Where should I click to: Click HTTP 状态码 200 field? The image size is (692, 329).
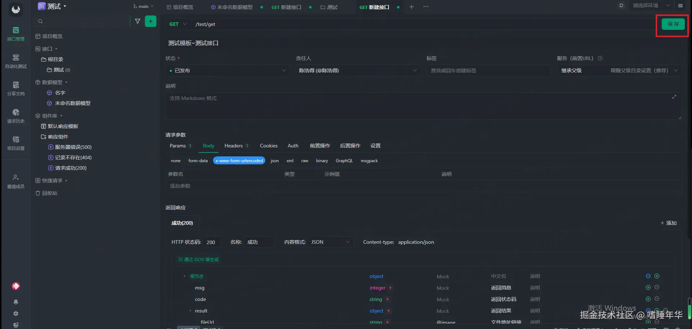pos(212,242)
